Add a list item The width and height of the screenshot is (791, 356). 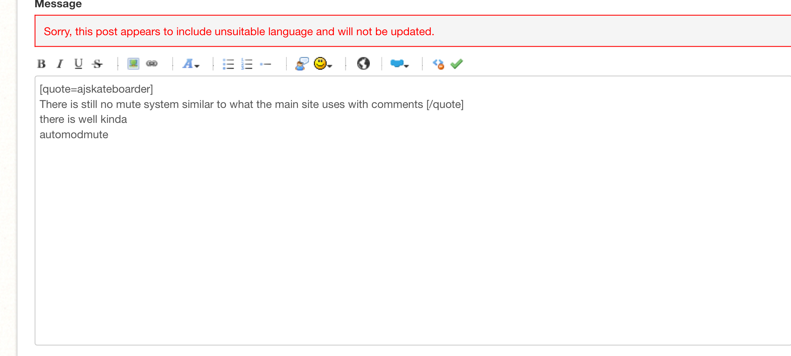(265, 64)
